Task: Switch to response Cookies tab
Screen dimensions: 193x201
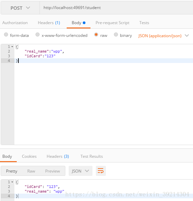Action: [x=29, y=156]
